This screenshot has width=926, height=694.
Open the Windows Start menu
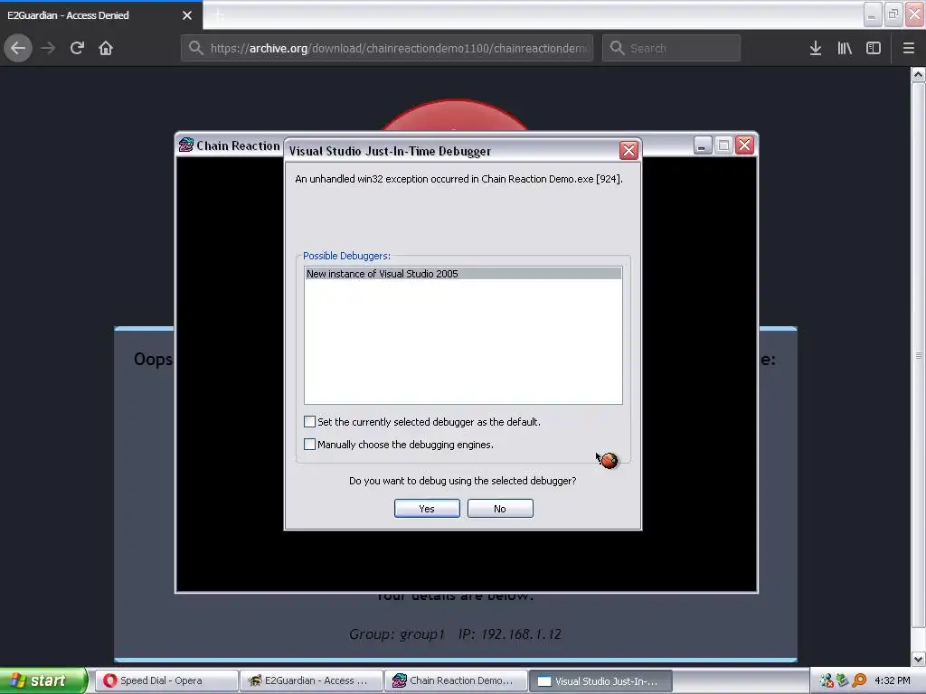[43, 680]
